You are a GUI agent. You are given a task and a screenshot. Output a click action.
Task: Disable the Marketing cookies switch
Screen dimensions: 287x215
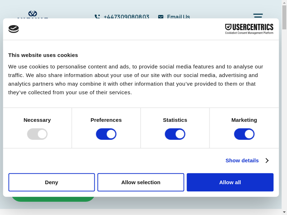(244, 134)
